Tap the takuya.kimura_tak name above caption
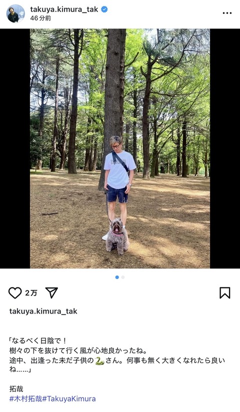 (x=43, y=311)
